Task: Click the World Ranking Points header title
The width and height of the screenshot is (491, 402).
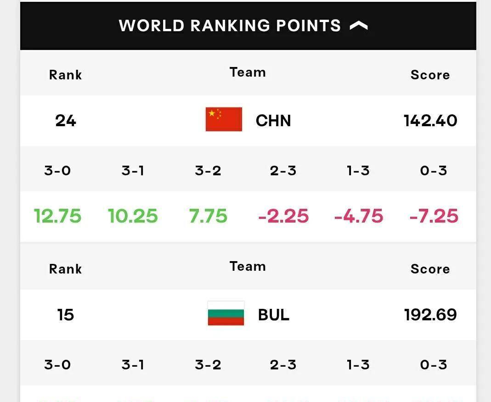Action: click(230, 26)
